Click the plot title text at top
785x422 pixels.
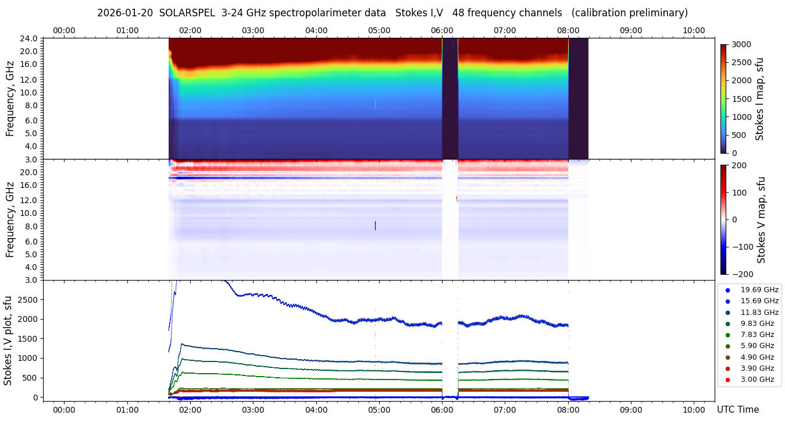point(392,13)
